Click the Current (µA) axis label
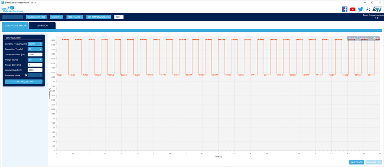The height and width of the screenshot is (167, 384). (50, 94)
